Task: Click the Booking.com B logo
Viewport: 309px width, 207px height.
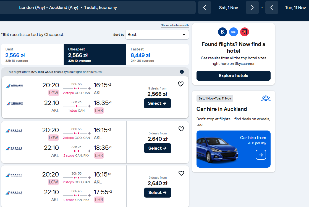Action: (x=222, y=32)
